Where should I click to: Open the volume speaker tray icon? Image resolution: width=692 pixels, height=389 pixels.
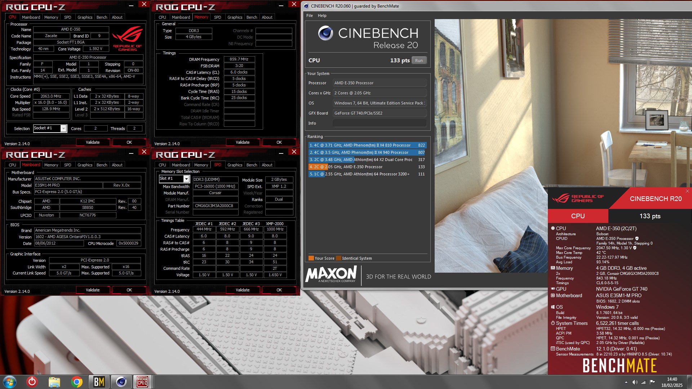coord(635,382)
